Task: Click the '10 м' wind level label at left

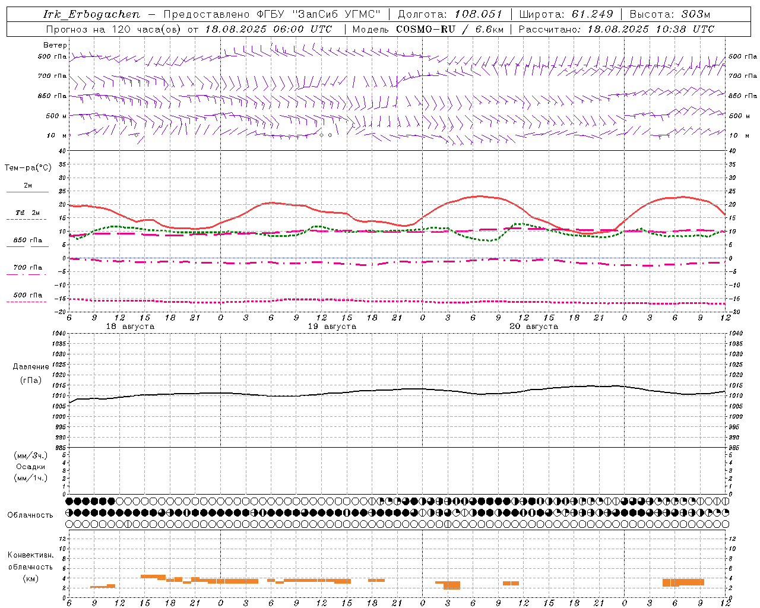Action: click(x=57, y=135)
